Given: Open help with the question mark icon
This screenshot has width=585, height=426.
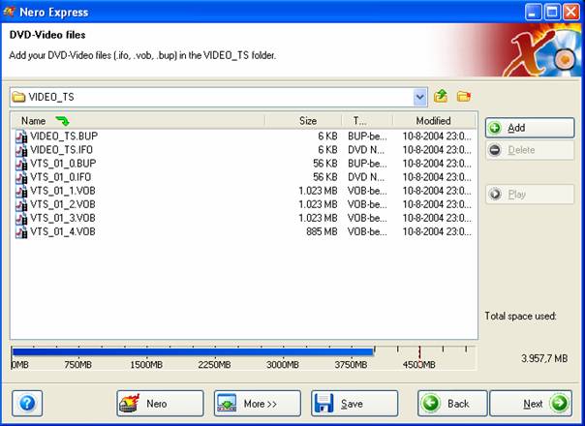Looking at the screenshot, I should pos(27,403).
